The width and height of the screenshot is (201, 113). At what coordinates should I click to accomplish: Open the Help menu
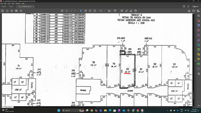[23, 4]
